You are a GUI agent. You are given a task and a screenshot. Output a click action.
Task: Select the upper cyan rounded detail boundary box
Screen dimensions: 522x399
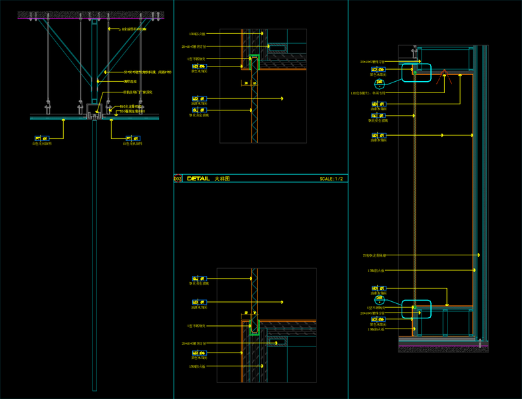click(416, 72)
